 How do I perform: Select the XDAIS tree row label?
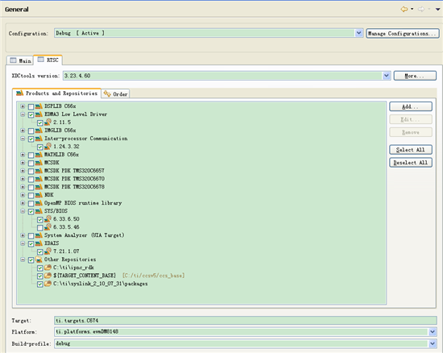coord(52,243)
